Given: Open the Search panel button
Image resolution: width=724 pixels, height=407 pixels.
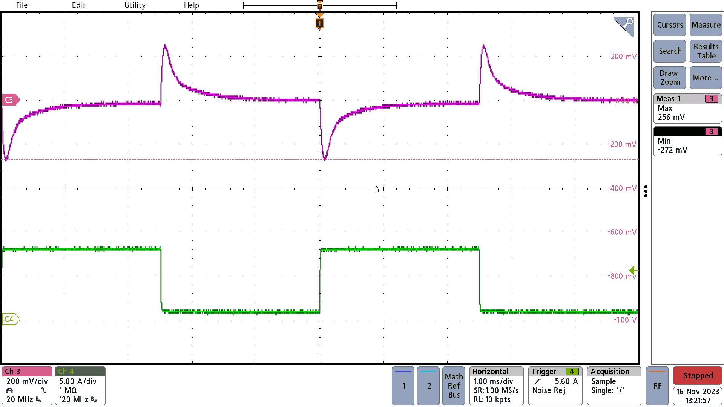Looking at the screenshot, I should click(670, 51).
